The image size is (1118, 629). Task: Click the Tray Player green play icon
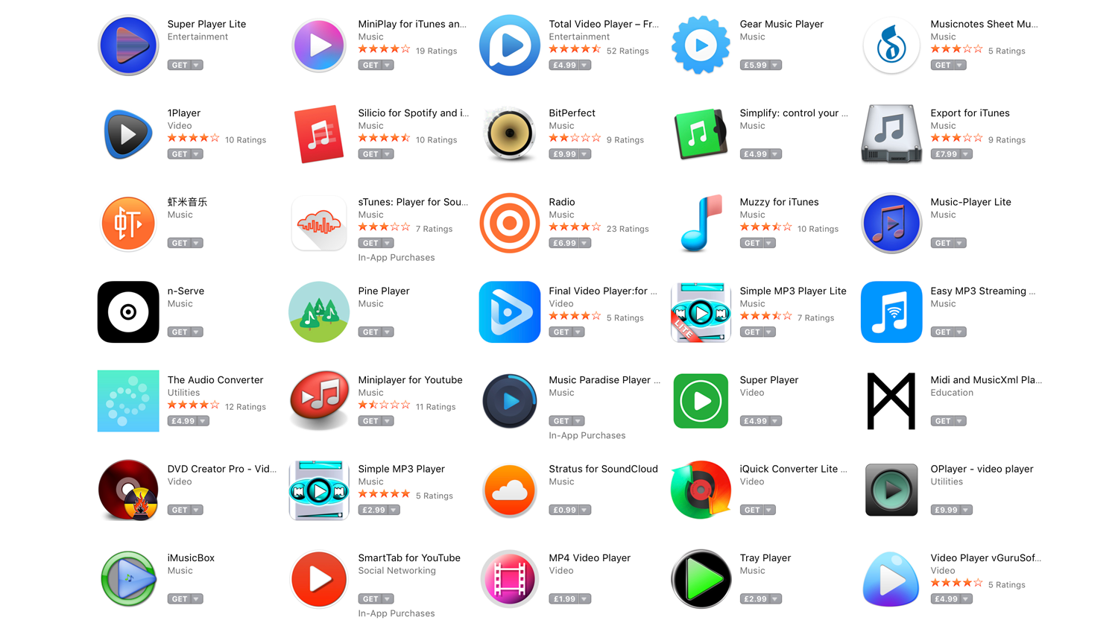701,579
